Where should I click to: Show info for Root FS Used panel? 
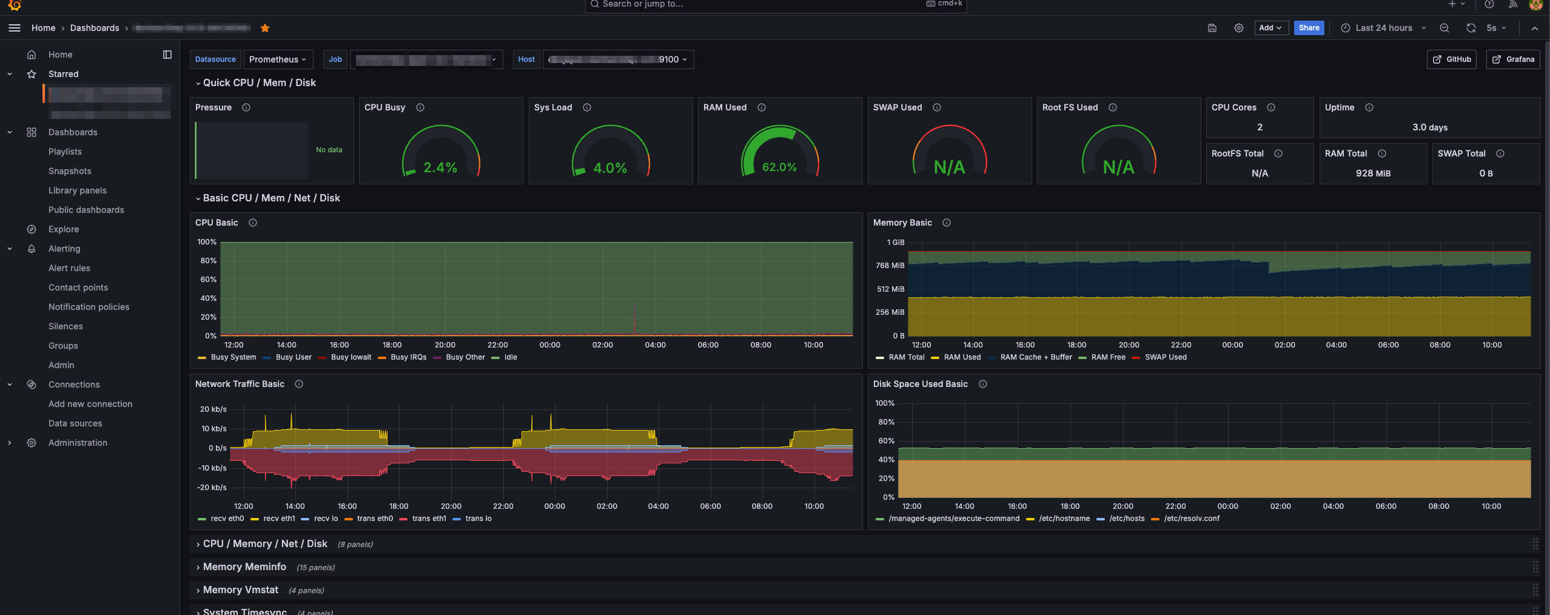tap(1113, 107)
